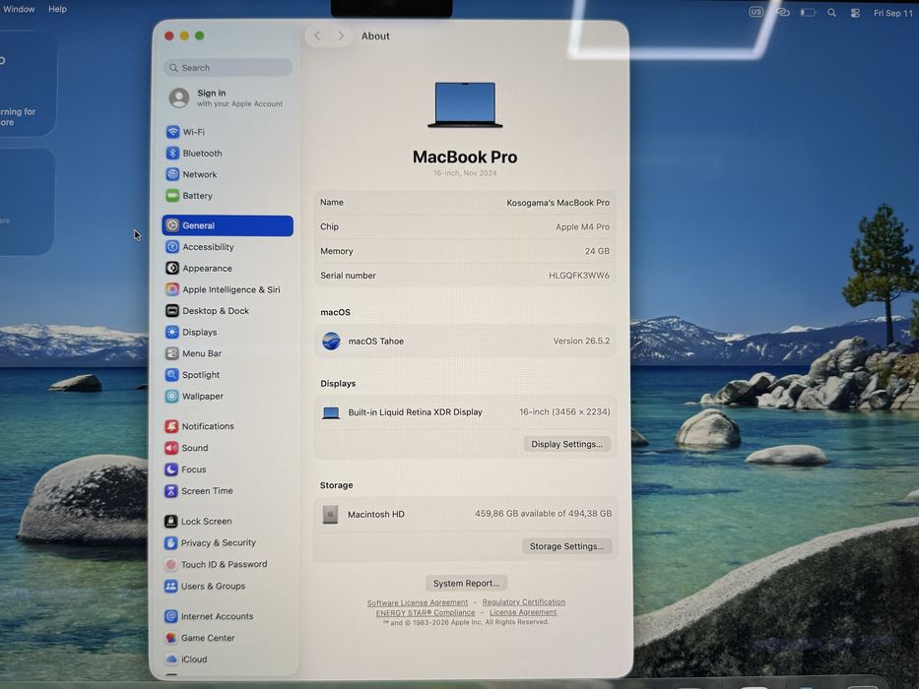Open ENERGY STAR Compliance link
919x689 pixels.
pyautogui.click(x=426, y=612)
